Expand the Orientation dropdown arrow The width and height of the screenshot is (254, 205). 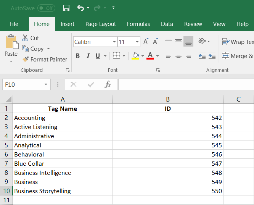coord(209,41)
